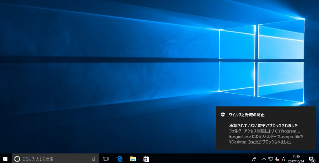Open the Windows Start menu
319x163 pixels.
coord(5,159)
